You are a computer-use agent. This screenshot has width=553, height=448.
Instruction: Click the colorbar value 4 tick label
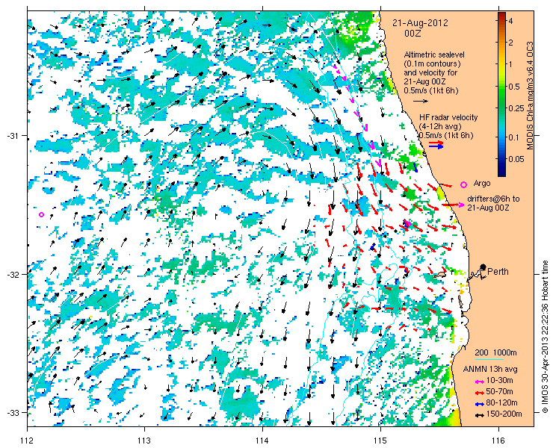[510, 21]
